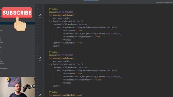
Task: Collapse fold marker at line 78 .build()
Action: (x=44, y=86)
